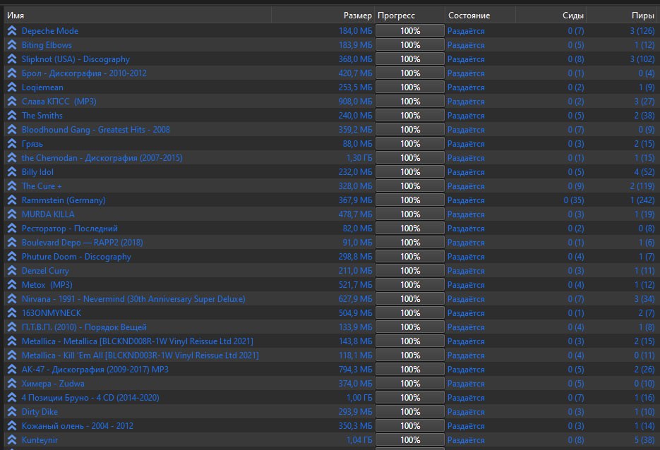Select the status icon for The Cure +
This screenshot has height=450, width=660.
point(12,186)
